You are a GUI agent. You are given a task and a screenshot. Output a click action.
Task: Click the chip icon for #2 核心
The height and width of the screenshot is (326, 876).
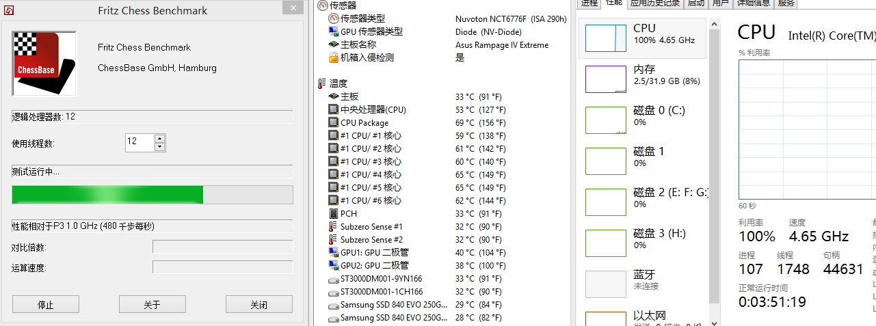334,148
